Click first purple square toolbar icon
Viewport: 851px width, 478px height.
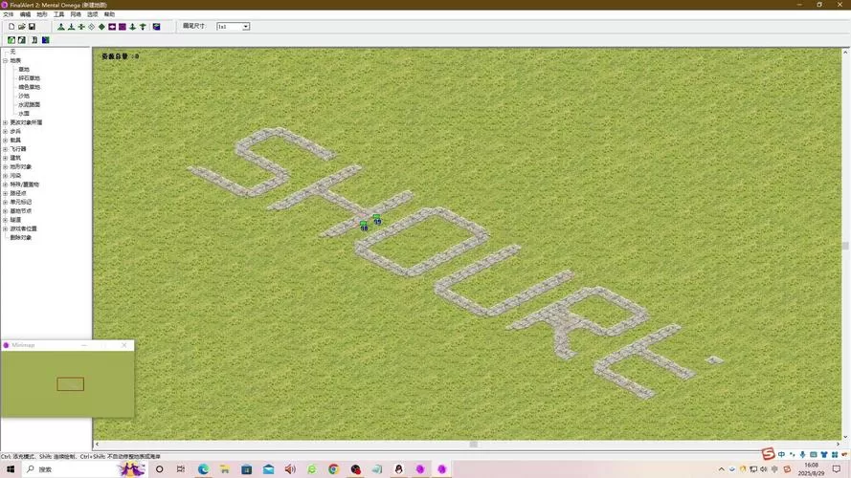click(x=112, y=27)
